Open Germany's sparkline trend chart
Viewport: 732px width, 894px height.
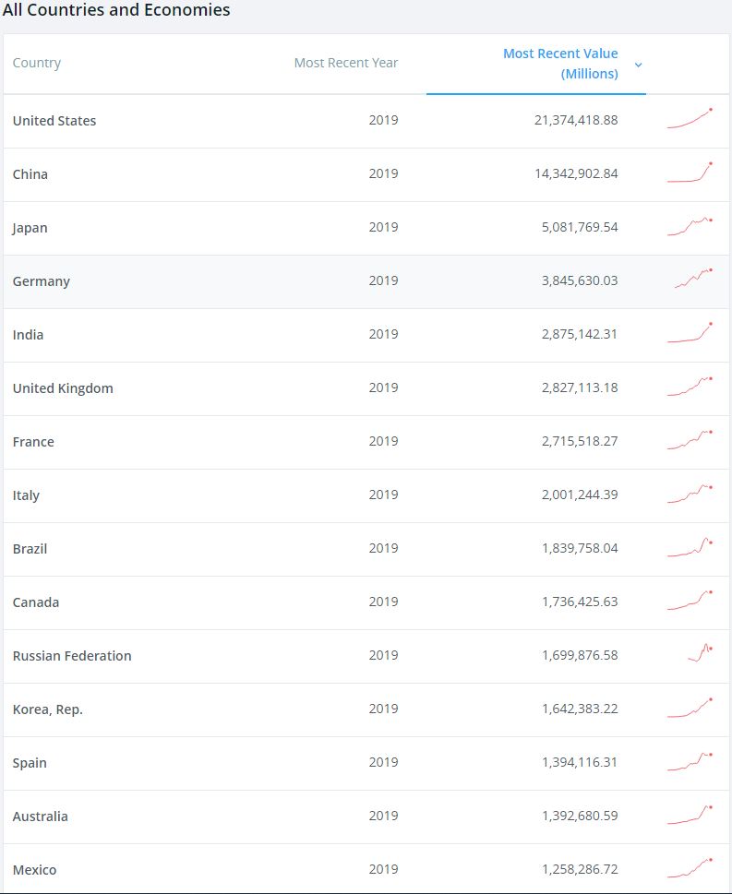click(x=693, y=279)
